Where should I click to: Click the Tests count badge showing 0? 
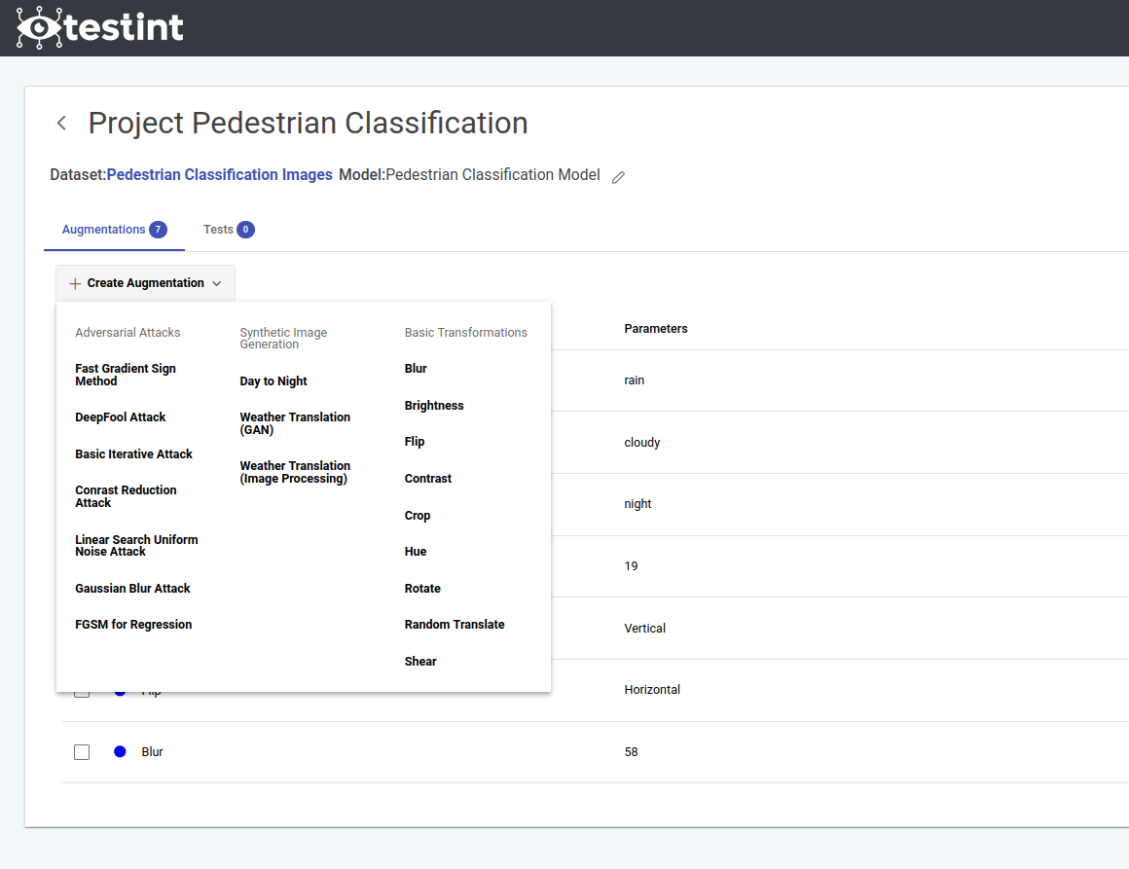pos(245,230)
